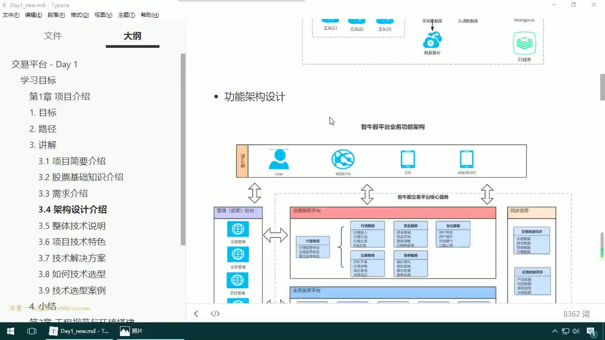Open the 格式(O) menu
This screenshot has width=605, height=340.
(80, 15)
